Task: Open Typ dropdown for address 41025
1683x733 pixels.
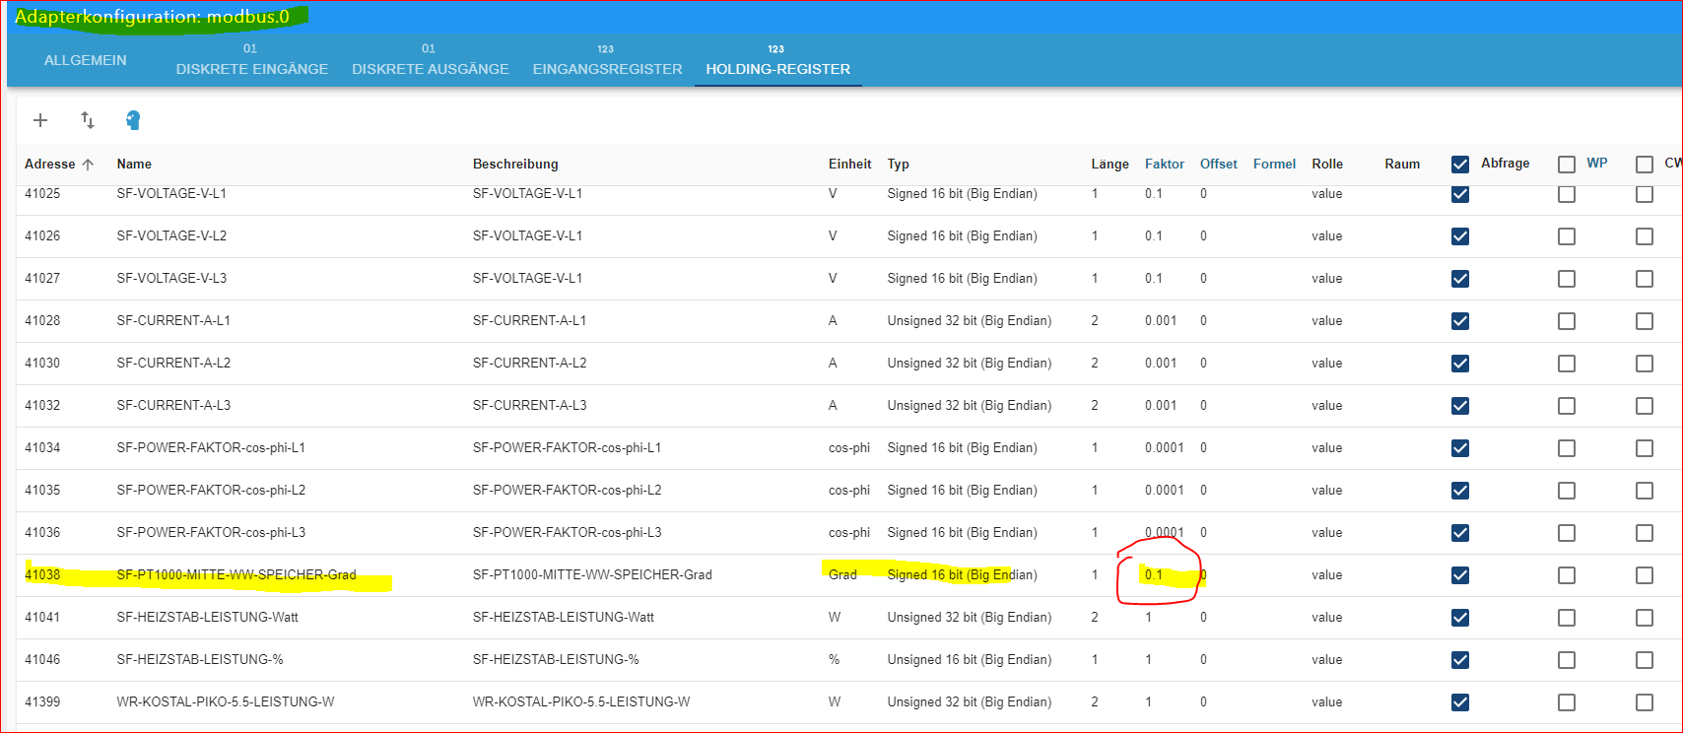Action: tap(962, 193)
